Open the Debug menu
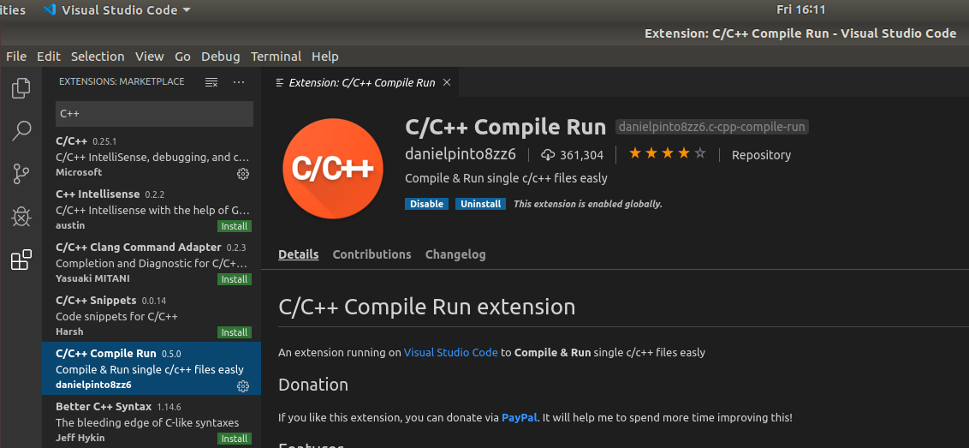This screenshot has width=969, height=448. [221, 57]
